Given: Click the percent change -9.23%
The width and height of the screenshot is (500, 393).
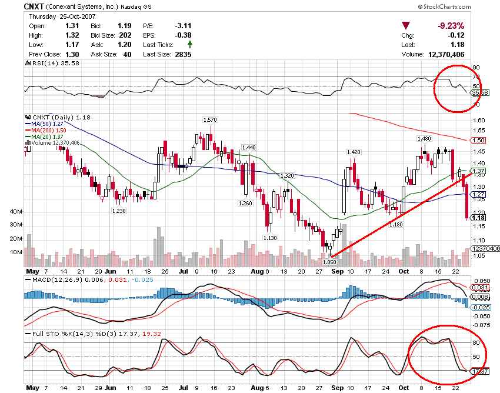Looking at the screenshot, I should (x=451, y=25).
